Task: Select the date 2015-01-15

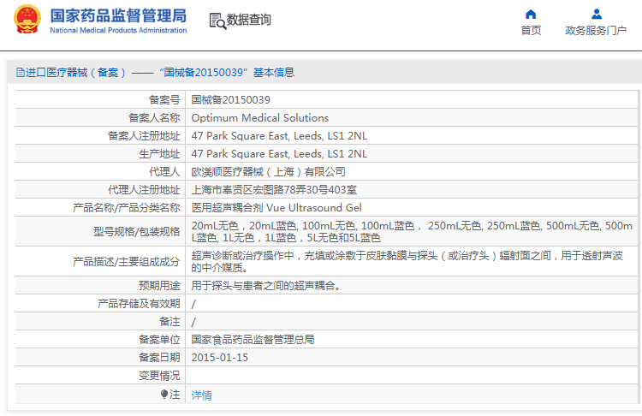Action: pyautogui.click(x=219, y=358)
